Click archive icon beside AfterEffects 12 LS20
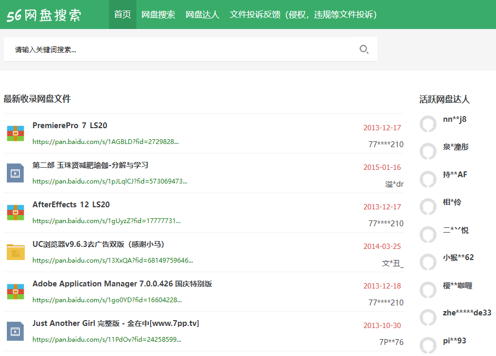Viewport: 496px width, 356px height. (15, 213)
